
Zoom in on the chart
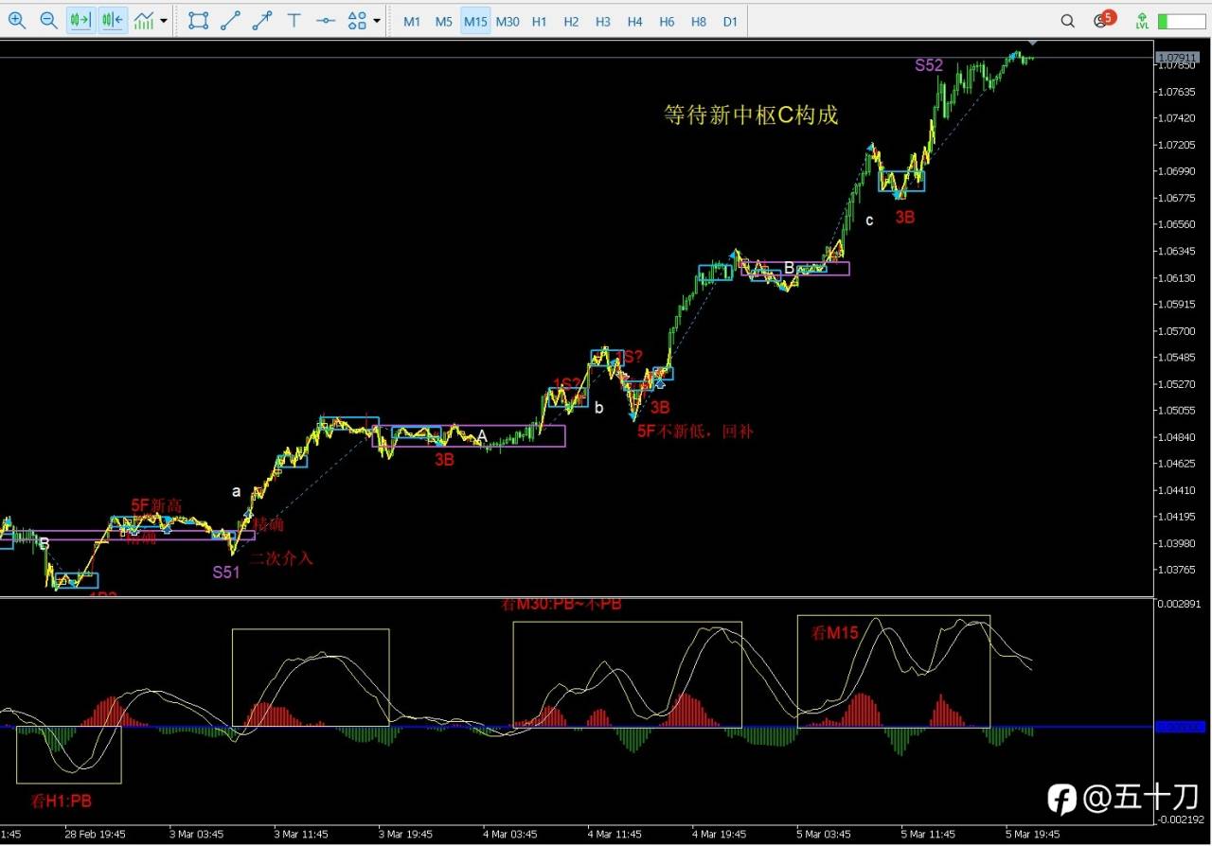[17, 20]
